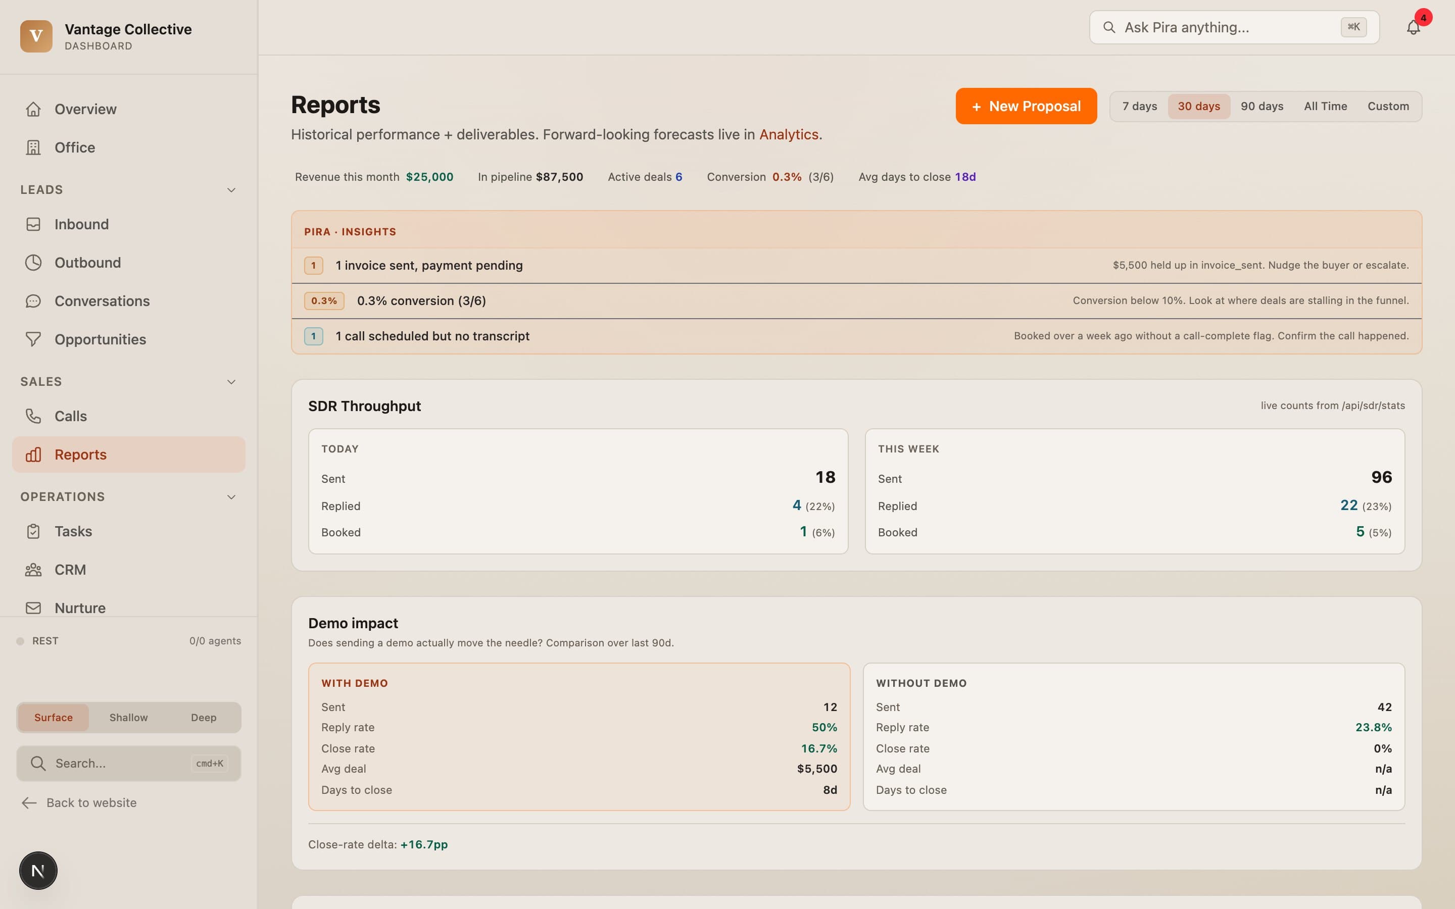The width and height of the screenshot is (1455, 909).
Task: Collapse the OPERATIONS section chevron
Action: click(x=231, y=497)
